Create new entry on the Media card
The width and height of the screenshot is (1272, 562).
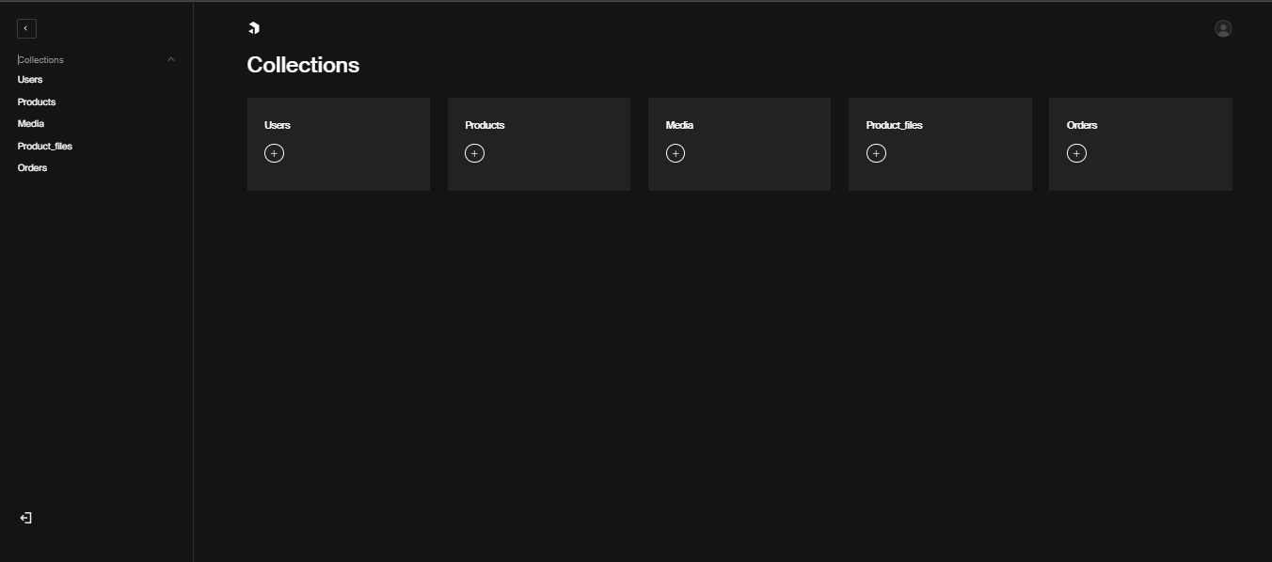pyautogui.click(x=676, y=153)
